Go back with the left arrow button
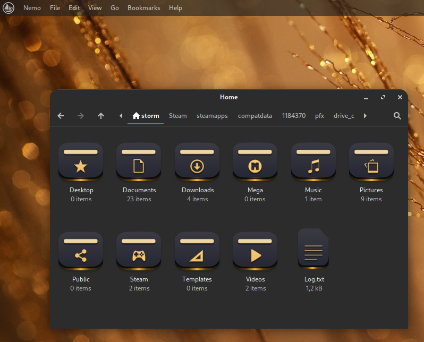Image resolution: width=424 pixels, height=342 pixels. 61,116
